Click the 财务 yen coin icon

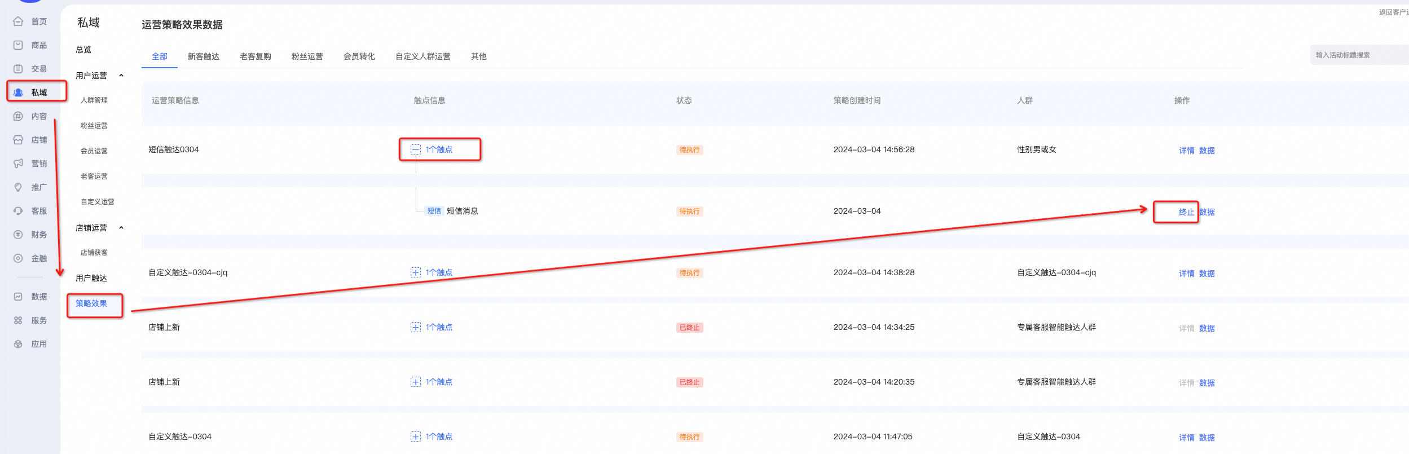pyautogui.click(x=18, y=235)
